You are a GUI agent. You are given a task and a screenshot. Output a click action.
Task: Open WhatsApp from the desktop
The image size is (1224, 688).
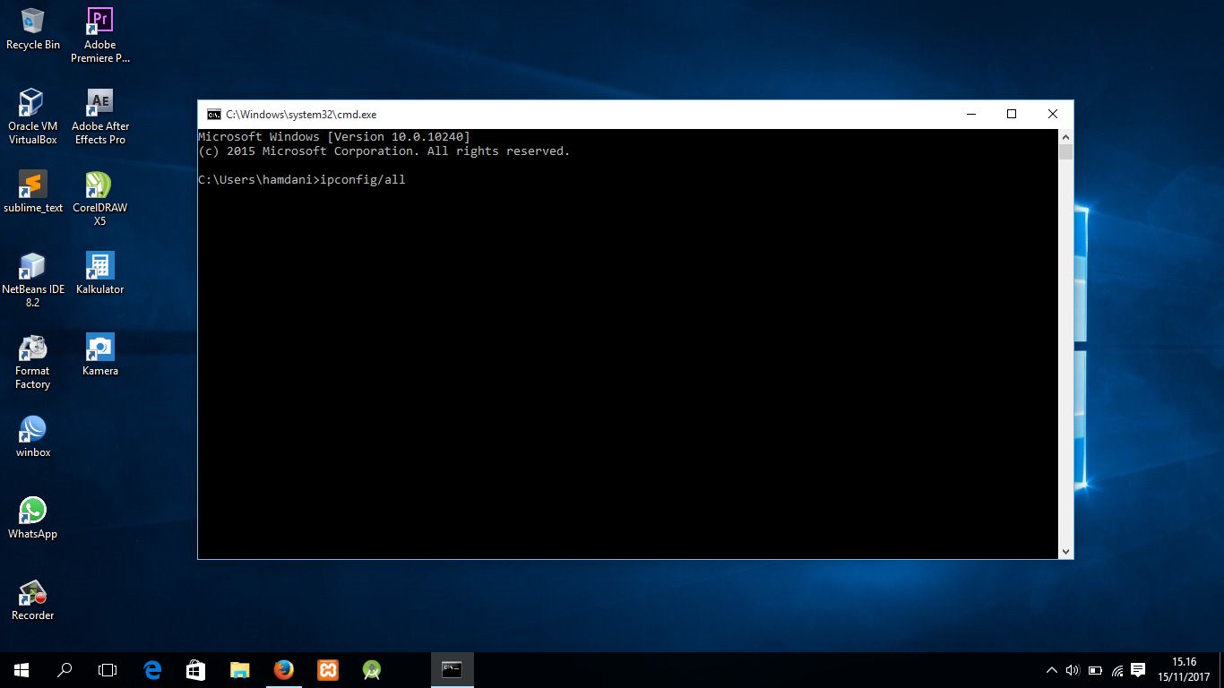32,508
